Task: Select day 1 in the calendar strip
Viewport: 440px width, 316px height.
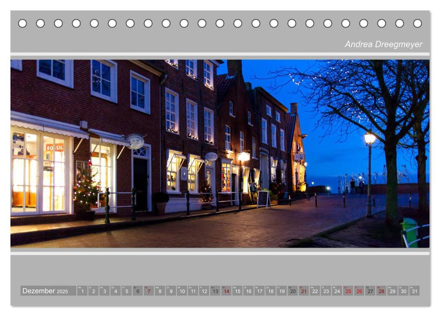Action: tap(82, 291)
